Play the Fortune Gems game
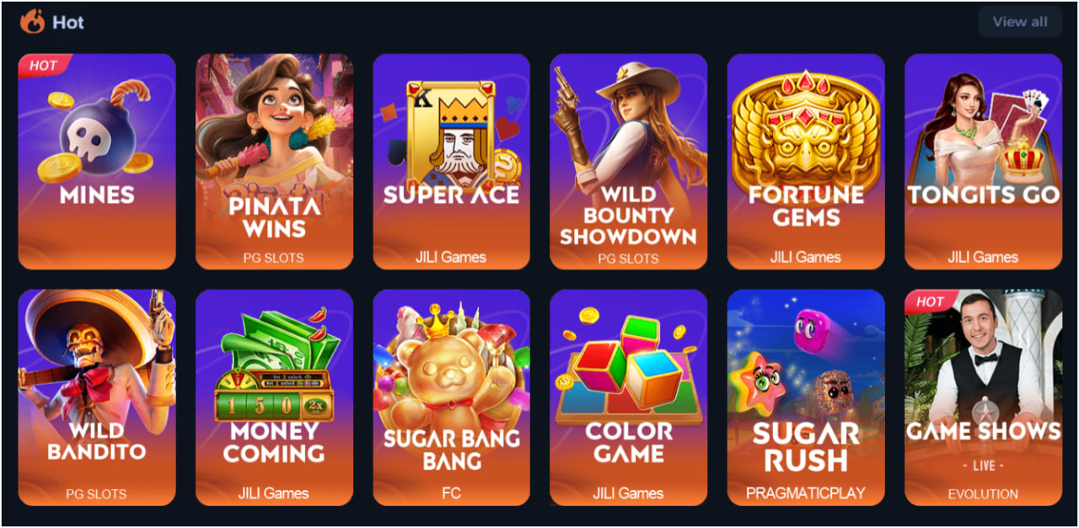Viewport: 1079px width, 528px height. tap(806, 162)
